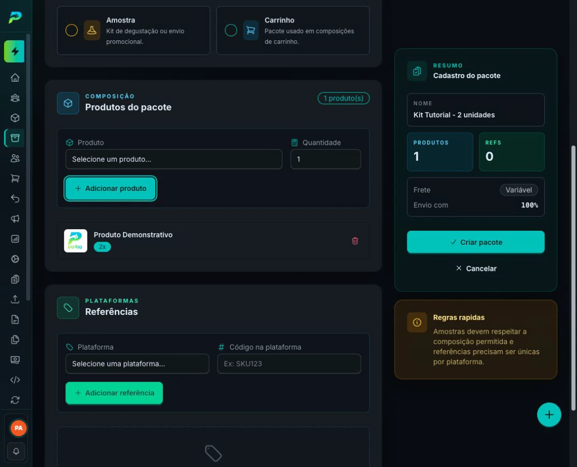Click the Resumo clipboard icon
This screenshot has width=577, height=467.
tap(417, 71)
